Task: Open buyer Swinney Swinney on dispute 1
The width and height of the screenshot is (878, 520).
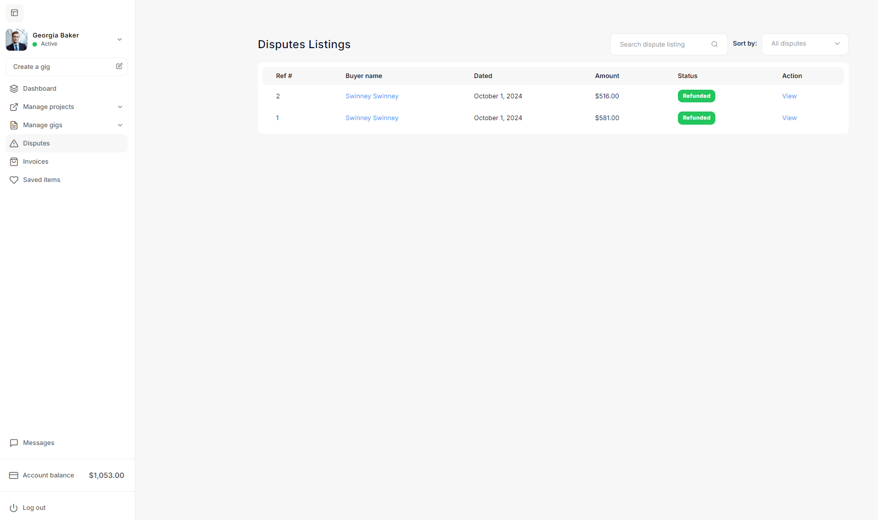Action: pyautogui.click(x=371, y=118)
